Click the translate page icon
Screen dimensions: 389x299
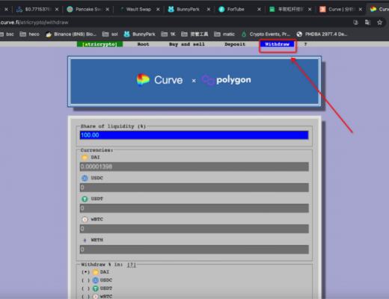pyautogui.click(x=367, y=22)
